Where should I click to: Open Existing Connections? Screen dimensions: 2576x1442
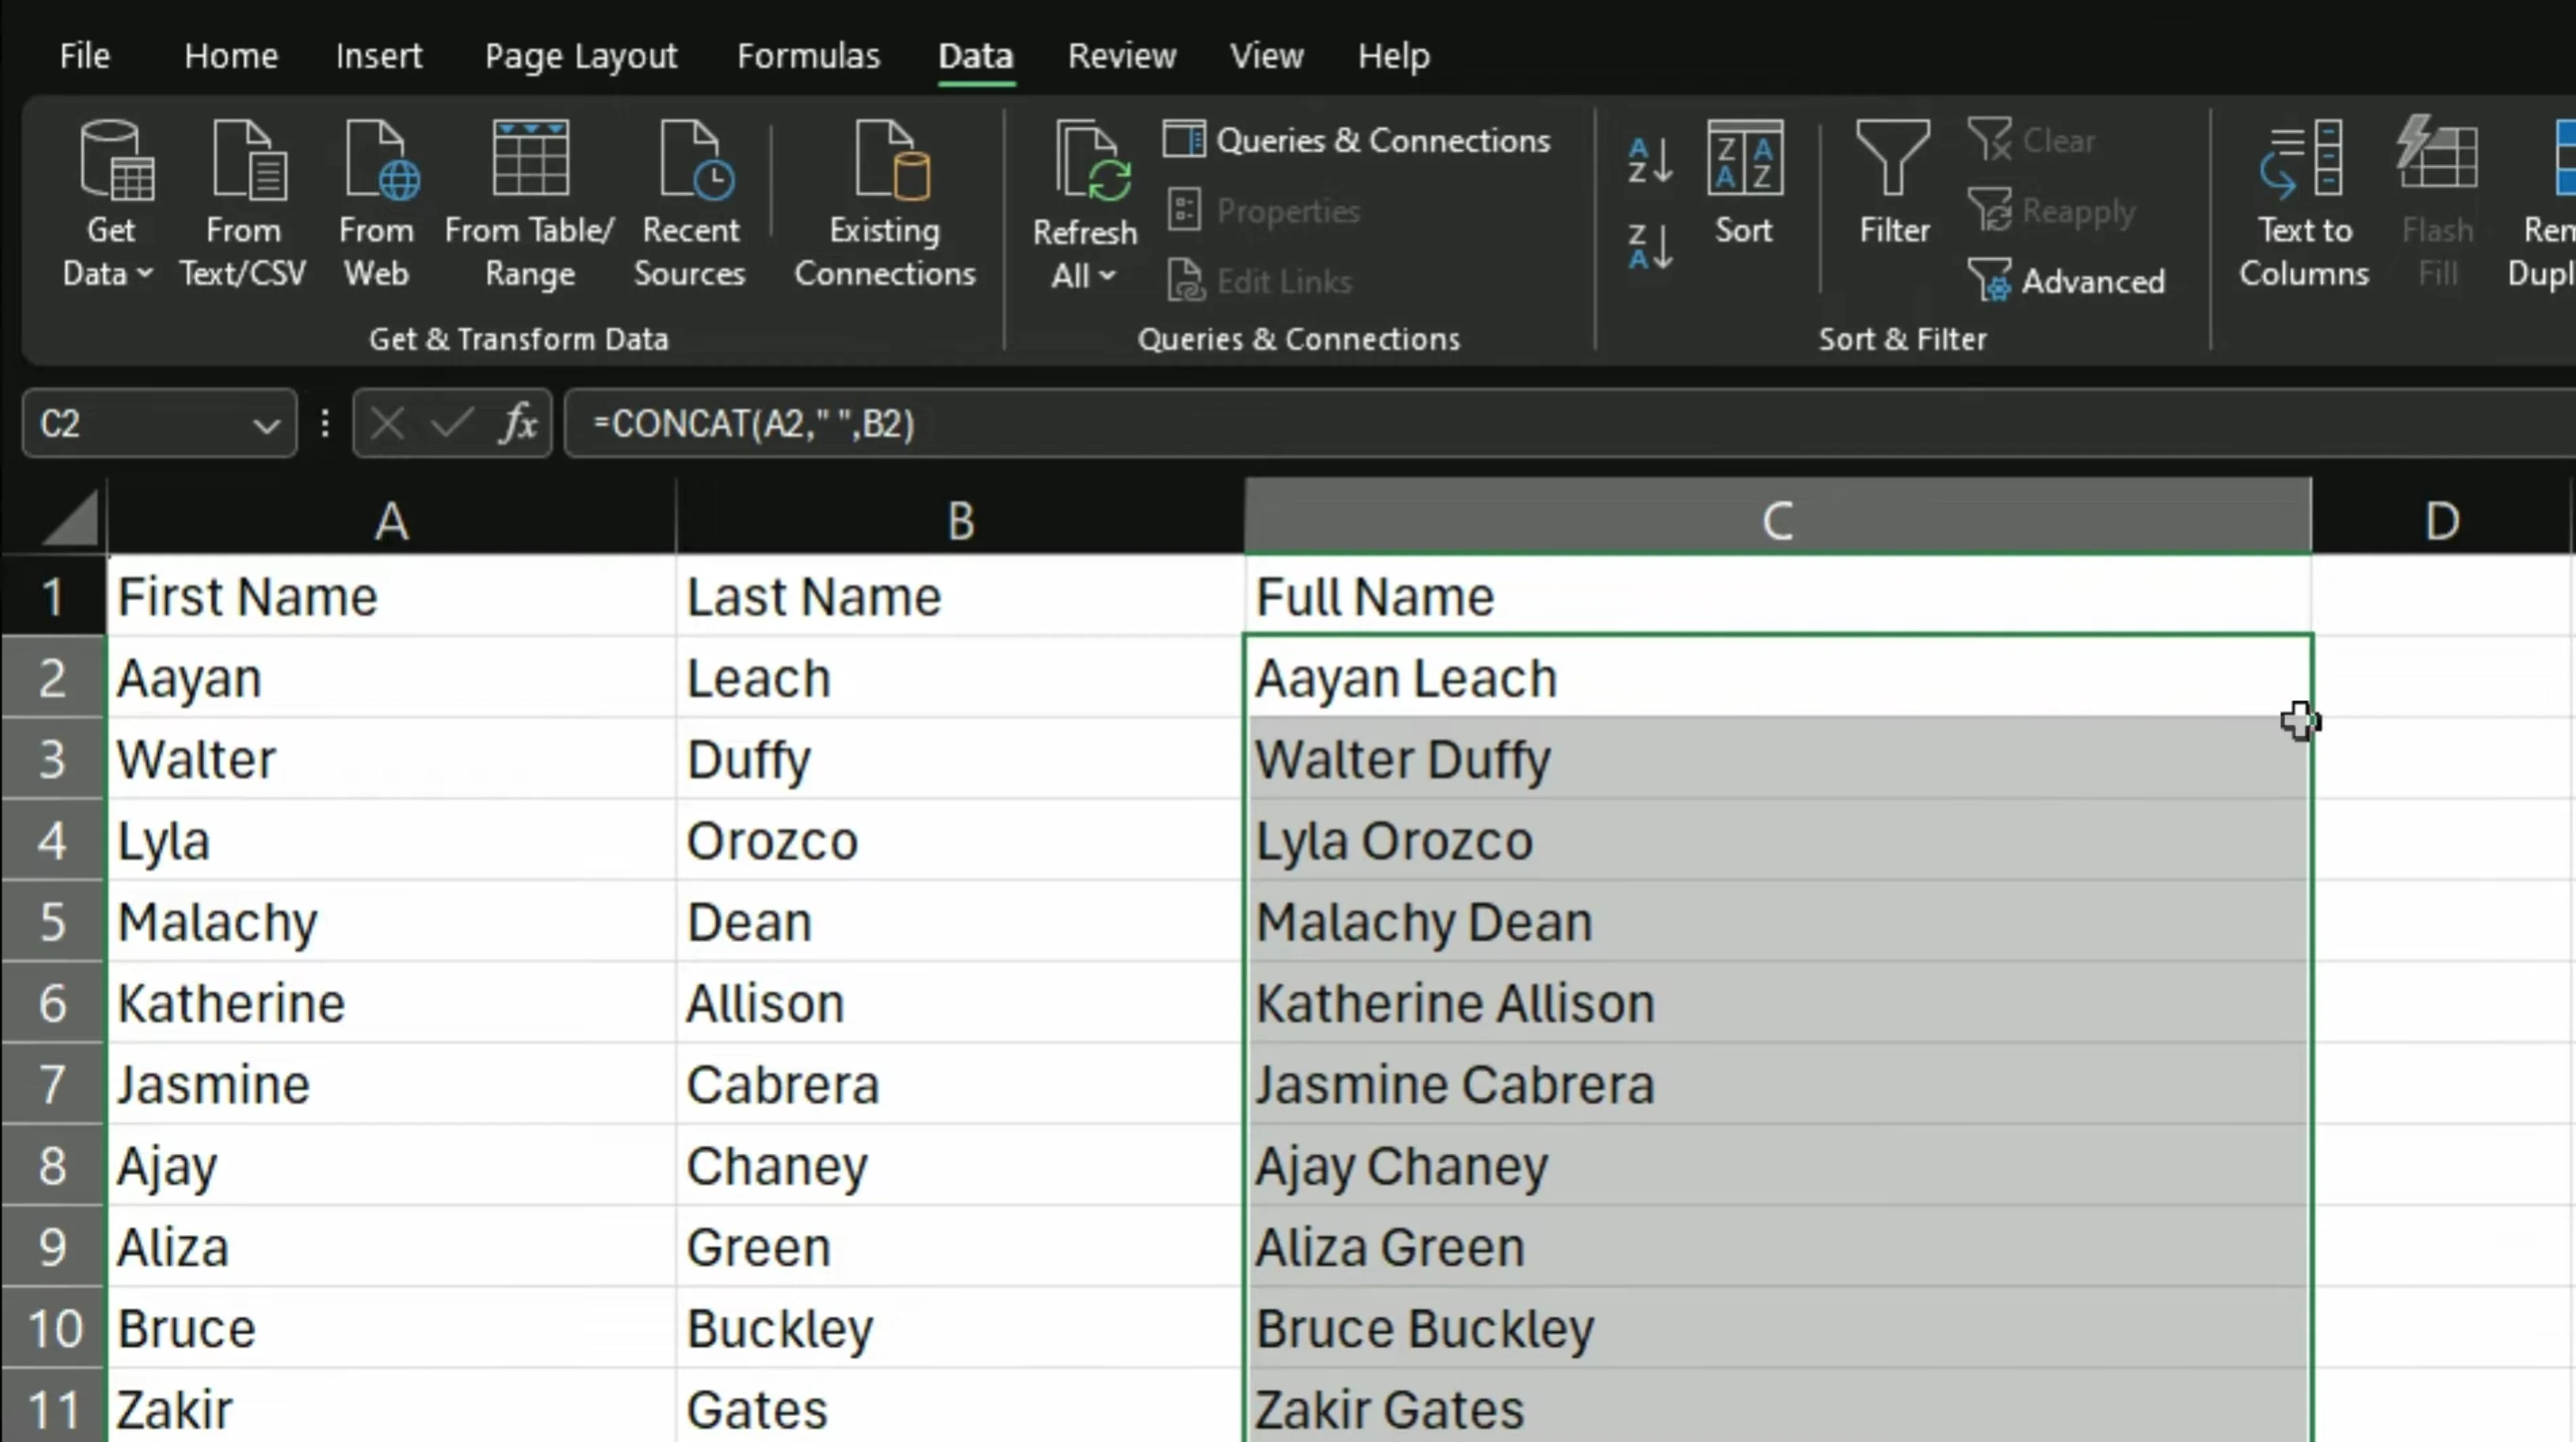[x=885, y=205]
